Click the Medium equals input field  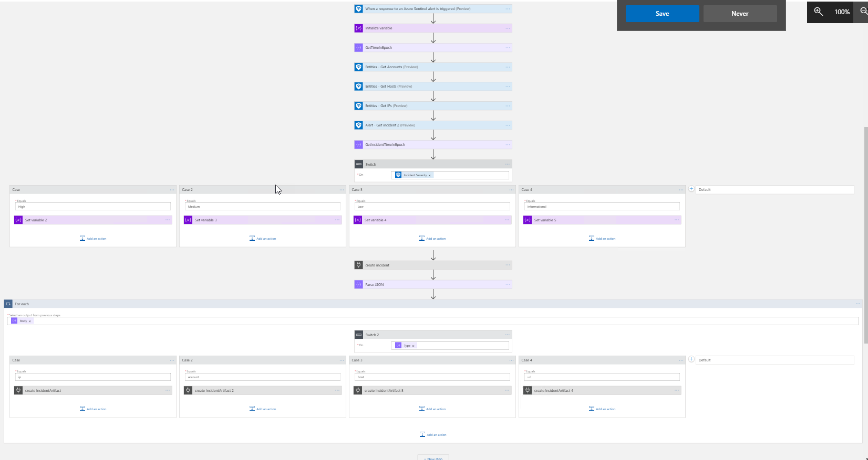click(263, 207)
